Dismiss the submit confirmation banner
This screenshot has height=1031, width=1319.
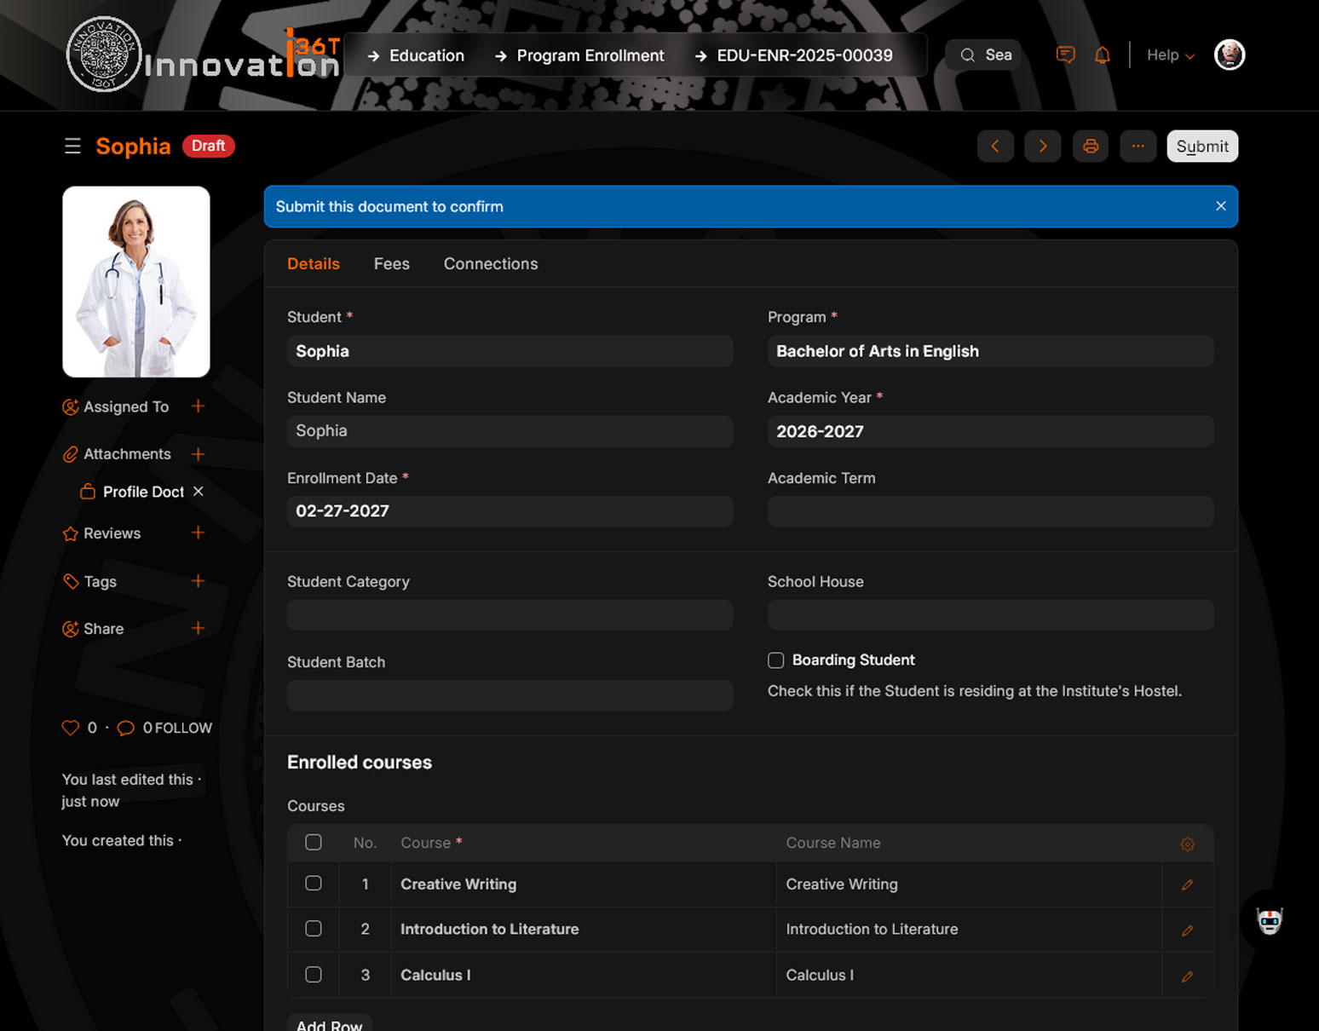(1220, 206)
